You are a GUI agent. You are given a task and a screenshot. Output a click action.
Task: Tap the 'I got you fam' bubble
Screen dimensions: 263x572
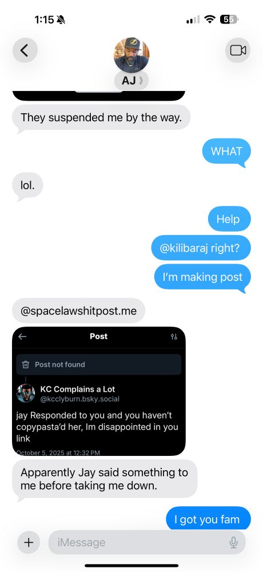(208, 519)
